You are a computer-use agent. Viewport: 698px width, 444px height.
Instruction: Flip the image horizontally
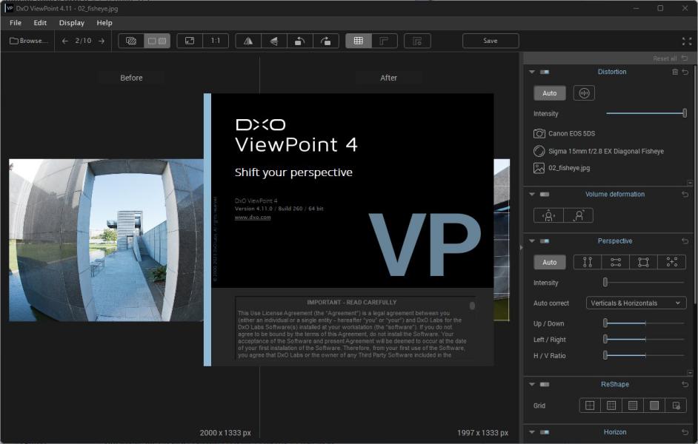[x=248, y=41]
